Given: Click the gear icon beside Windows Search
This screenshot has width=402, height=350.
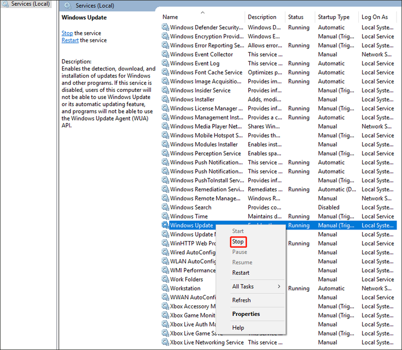Looking at the screenshot, I should [165, 207].
